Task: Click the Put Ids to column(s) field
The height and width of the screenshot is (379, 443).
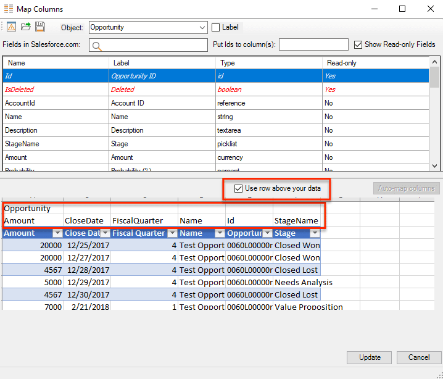Action: coord(313,44)
